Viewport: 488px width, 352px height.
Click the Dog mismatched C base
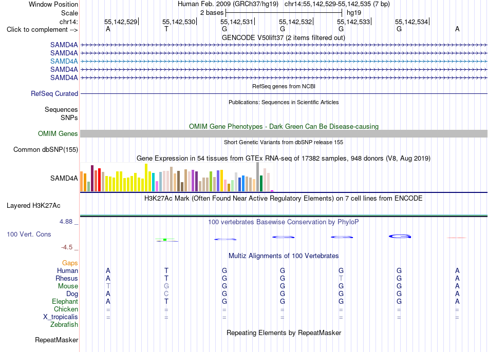[166, 294]
